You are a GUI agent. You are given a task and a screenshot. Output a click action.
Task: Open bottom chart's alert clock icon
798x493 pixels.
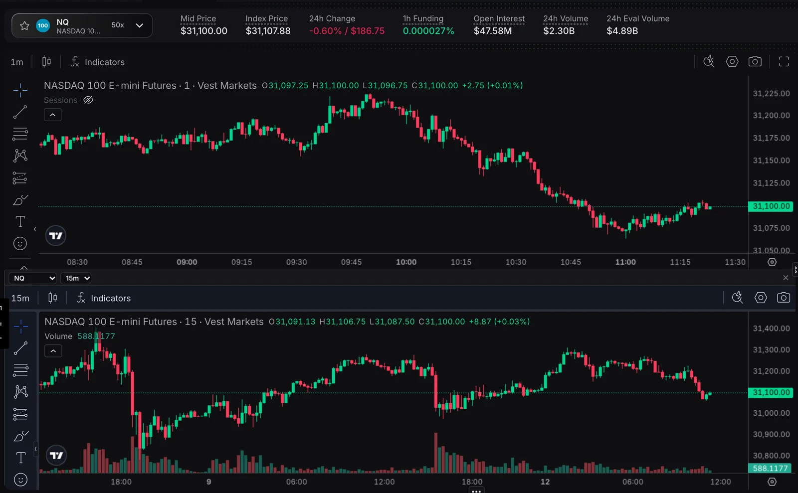[737, 298]
